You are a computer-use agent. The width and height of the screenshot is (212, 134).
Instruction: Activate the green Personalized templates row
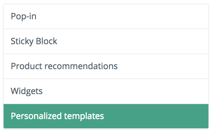pyautogui.click(x=106, y=116)
